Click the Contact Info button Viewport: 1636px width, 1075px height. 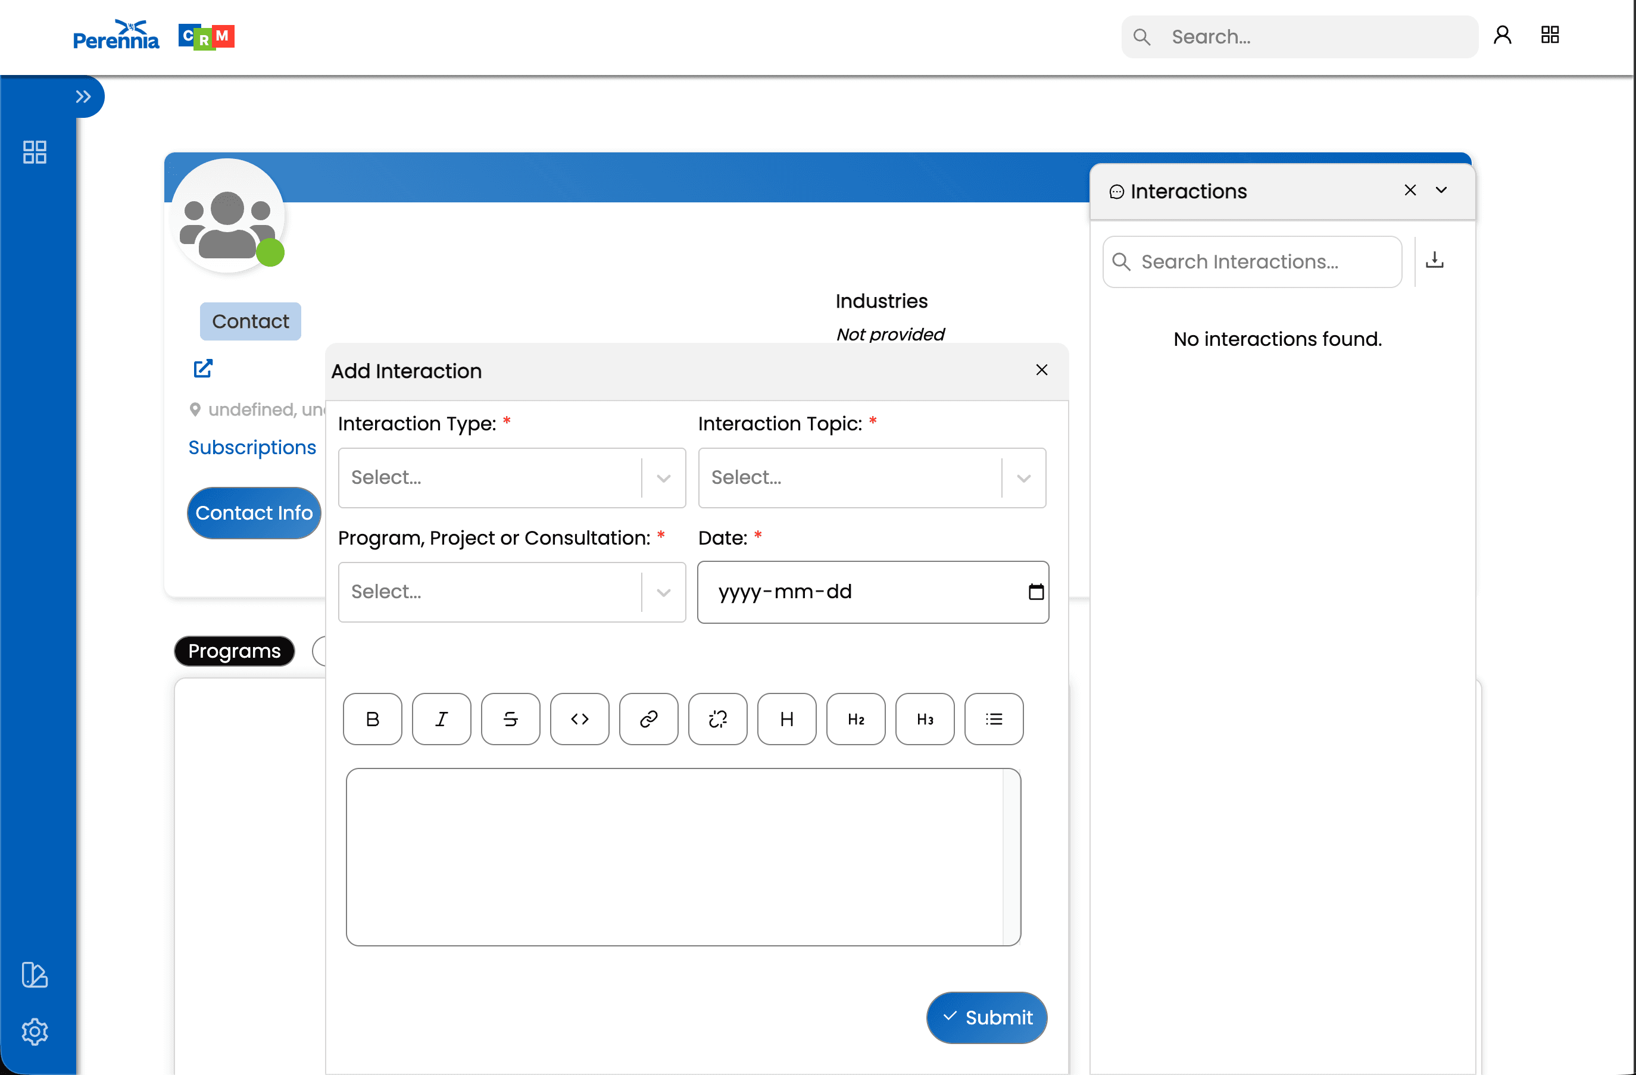pyautogui.click(x=254, y=512)
